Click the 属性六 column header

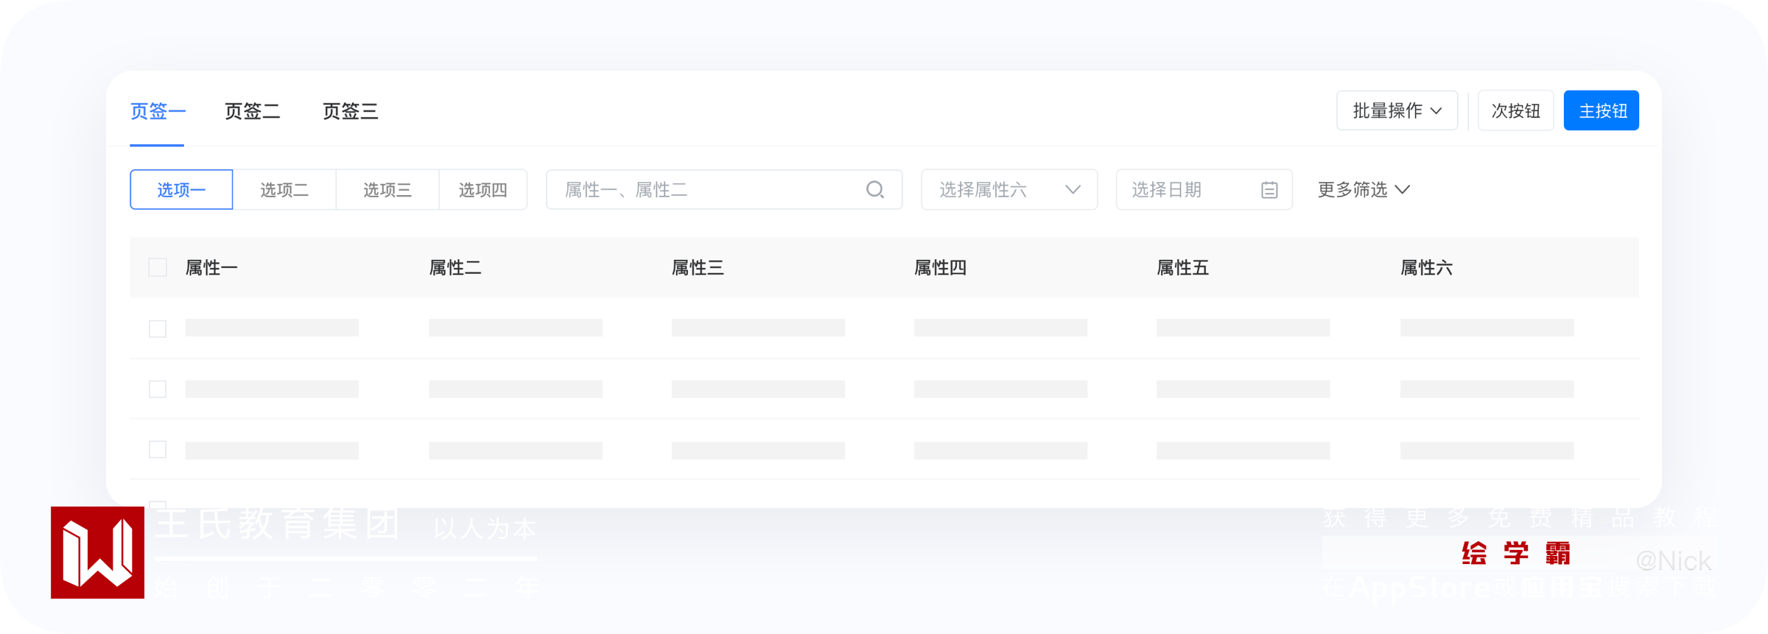point(1426,268)
